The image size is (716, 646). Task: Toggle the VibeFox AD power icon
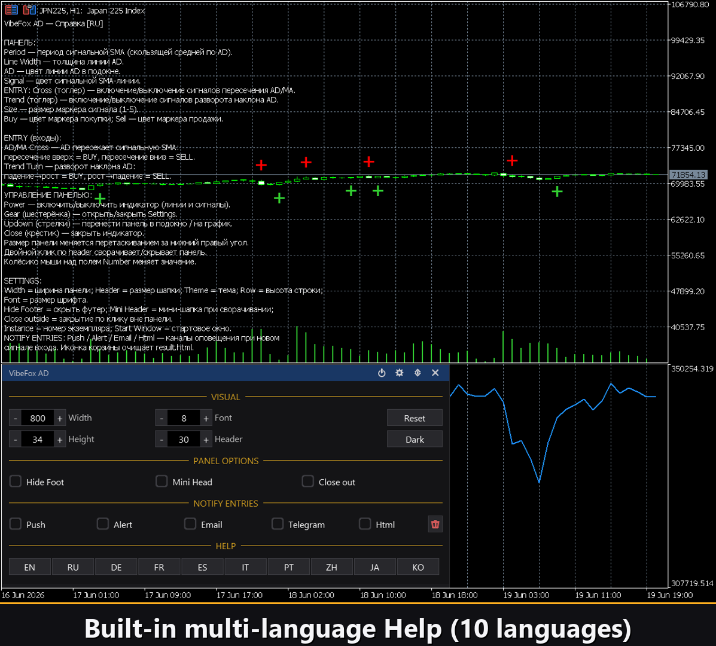[382, 373]
